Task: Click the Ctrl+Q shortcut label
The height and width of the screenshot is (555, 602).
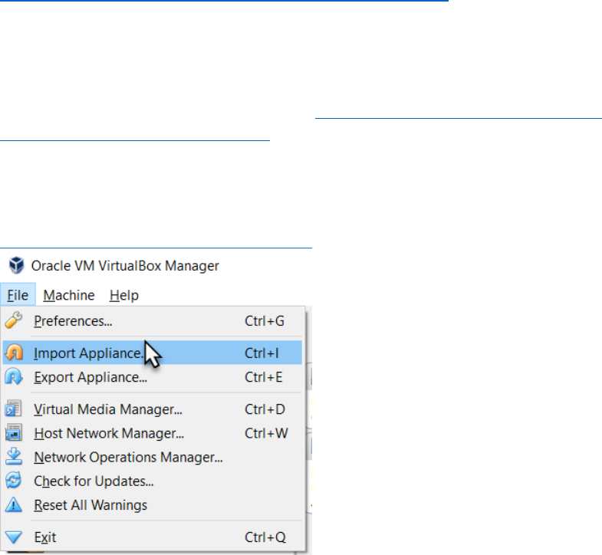Action: [x=265, y=537]
